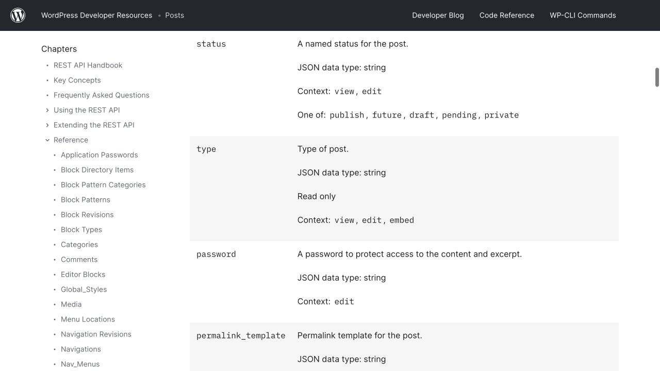
Task: Go to Comments reference
Action: [x=79, y=260]
